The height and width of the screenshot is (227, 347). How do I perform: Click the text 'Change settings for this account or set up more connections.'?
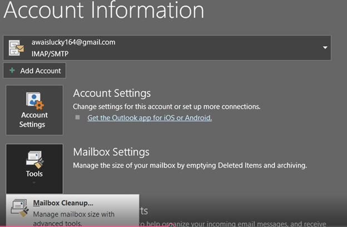[167, 106]
